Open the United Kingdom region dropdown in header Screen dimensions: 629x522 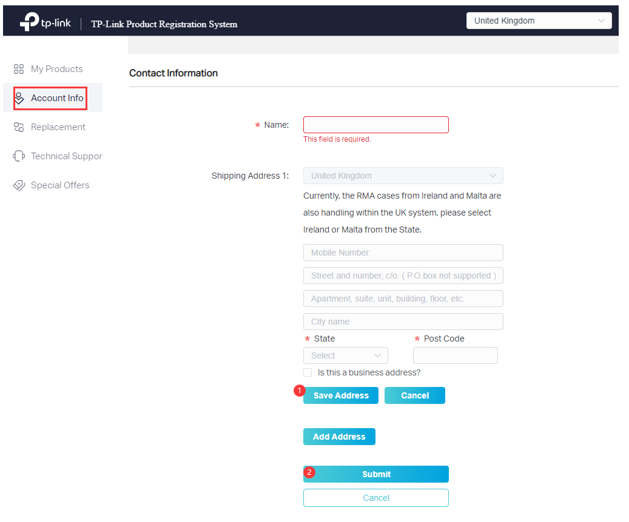(539, 21)
